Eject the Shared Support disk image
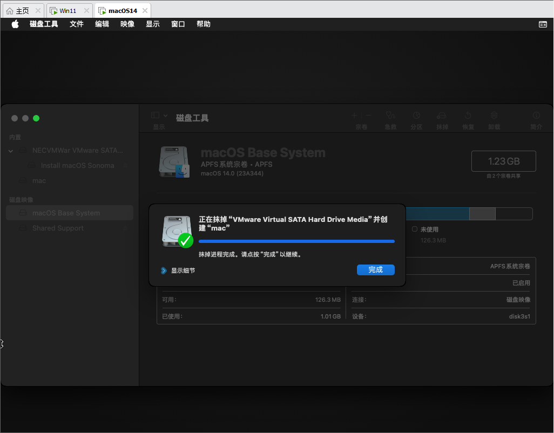 [125, 228]
